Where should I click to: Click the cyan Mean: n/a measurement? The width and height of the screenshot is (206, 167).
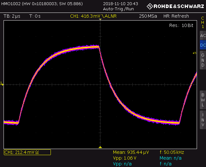(x=171, y=158)
